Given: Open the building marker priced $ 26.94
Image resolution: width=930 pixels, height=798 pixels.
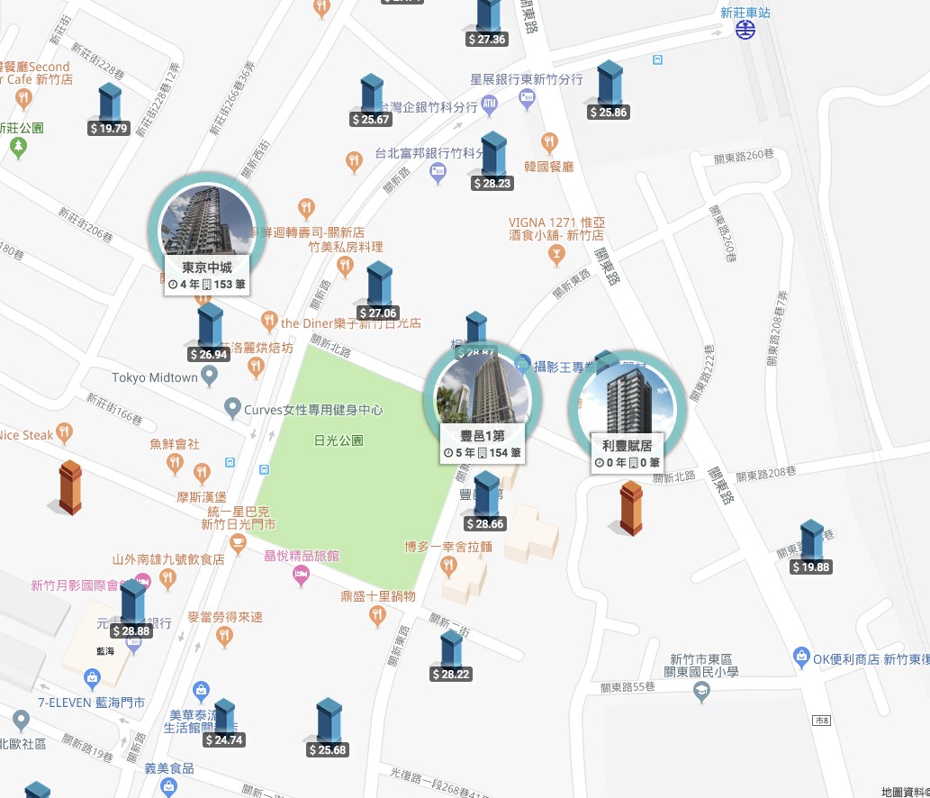Looking at the screenshot, I should 210,333.
